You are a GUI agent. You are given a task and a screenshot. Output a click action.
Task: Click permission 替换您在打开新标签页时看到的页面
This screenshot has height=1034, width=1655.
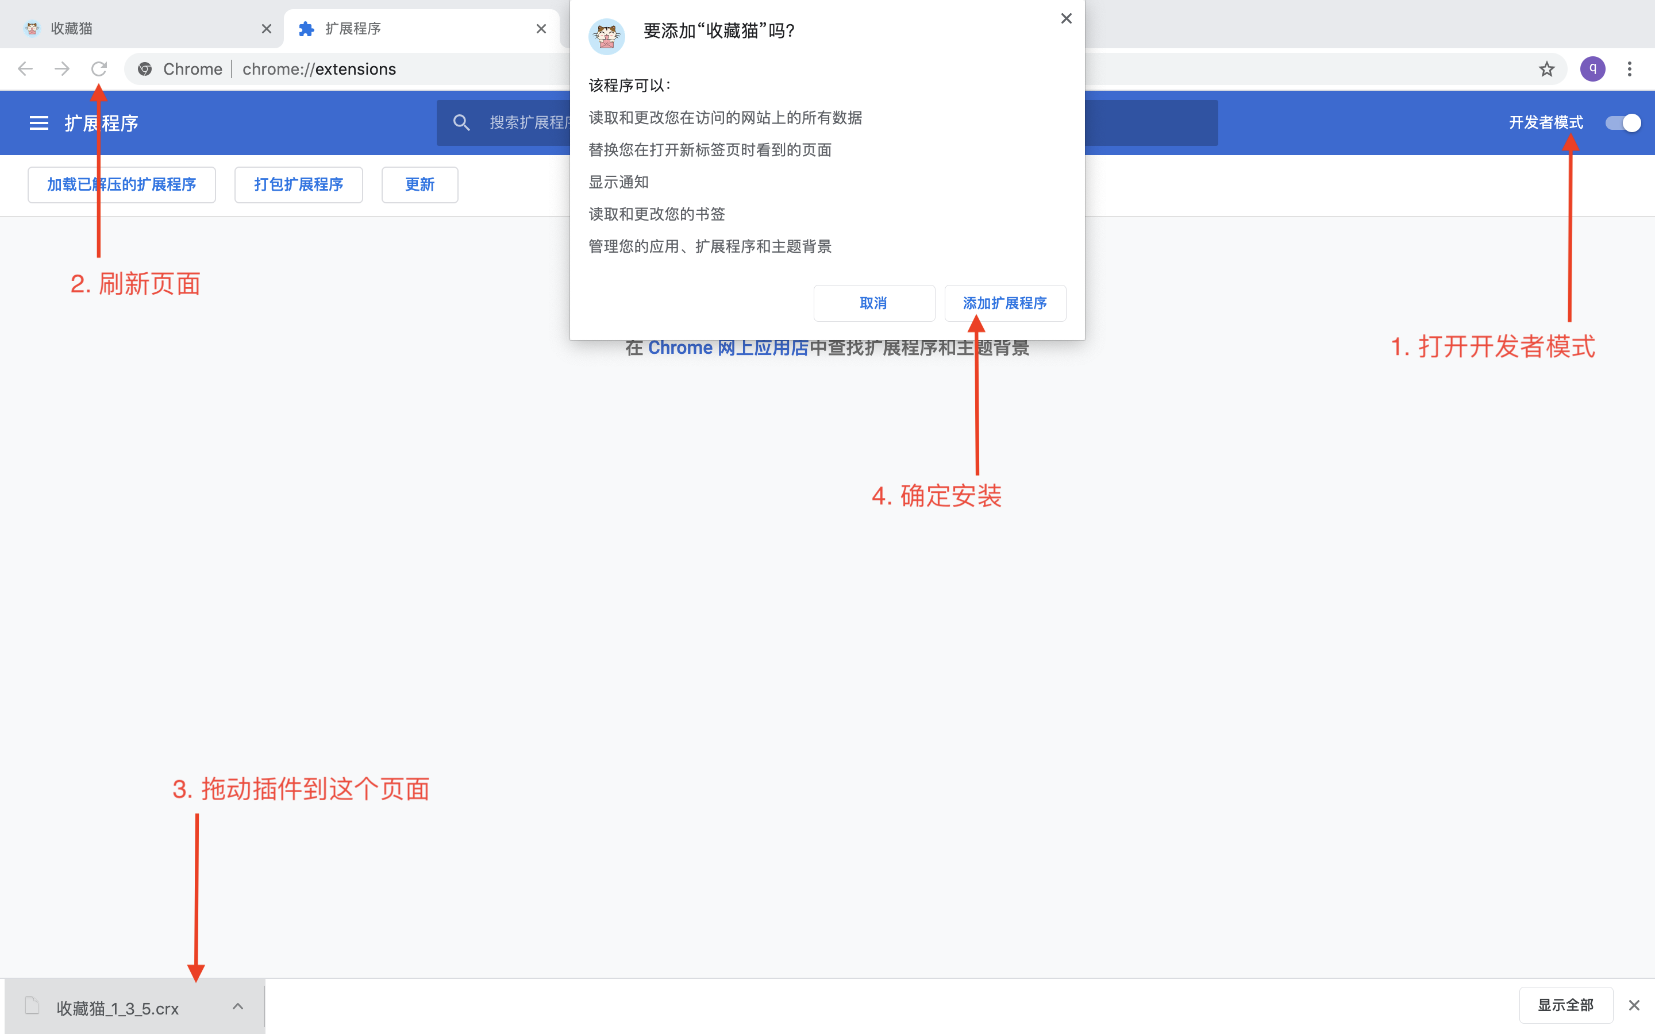[x=710, y=150]
